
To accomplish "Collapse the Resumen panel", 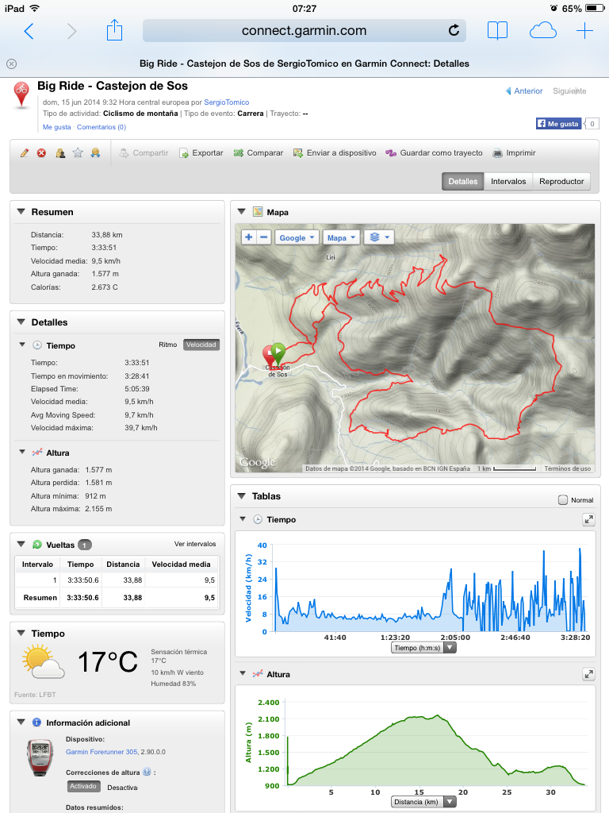I will (x=21, y=211).
